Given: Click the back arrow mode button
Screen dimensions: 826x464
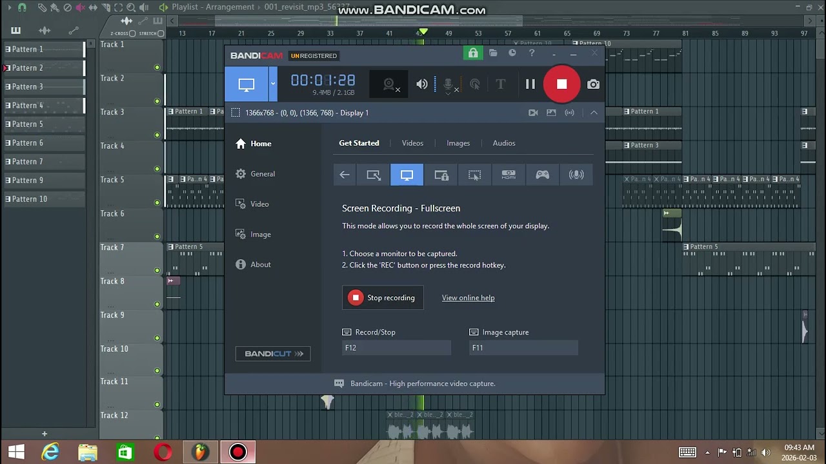Looking at the screenshot, I should [x=345, y=175].
